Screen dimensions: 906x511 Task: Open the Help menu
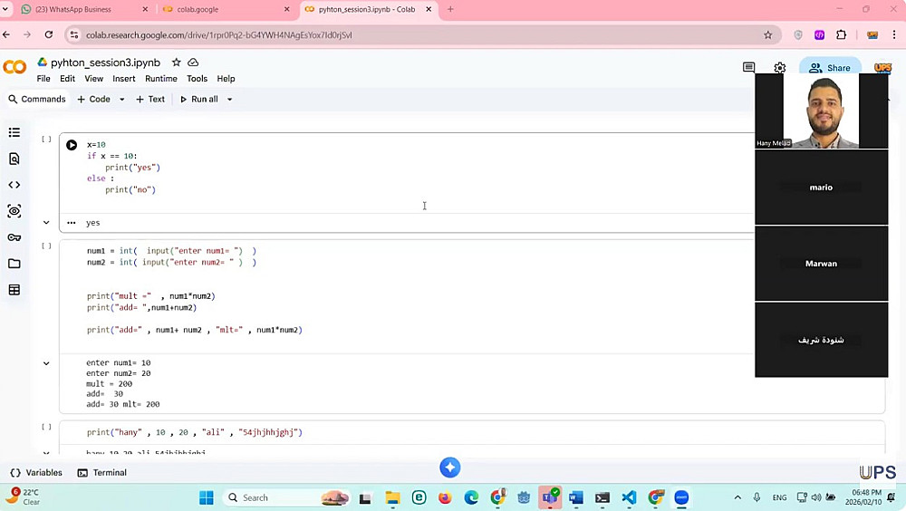226,79
